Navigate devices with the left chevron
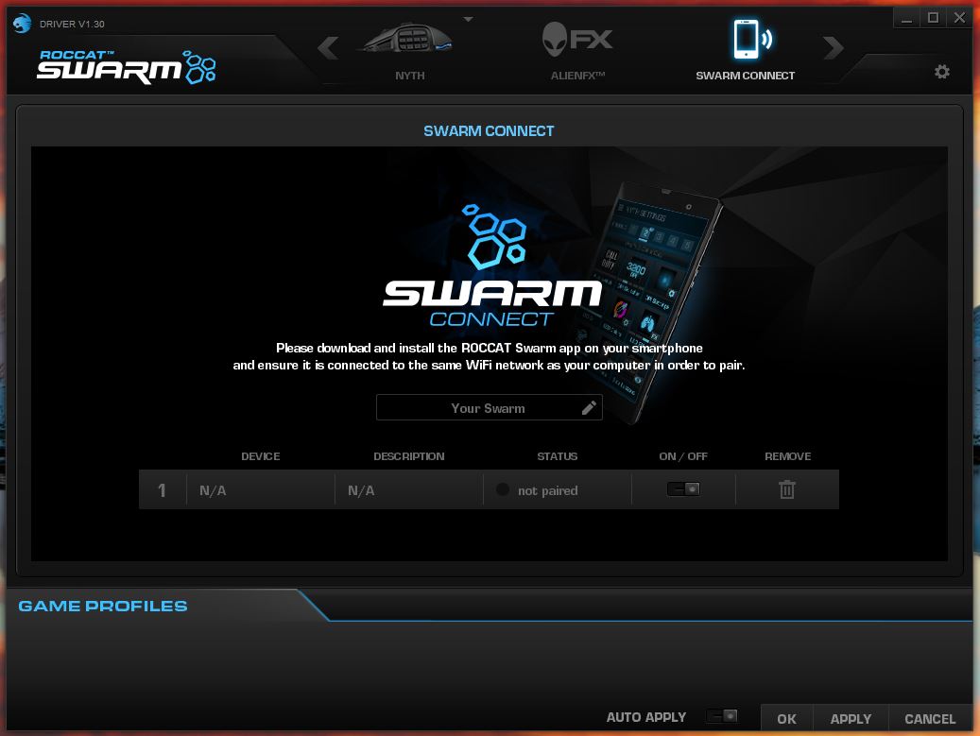 click(328, 47)
